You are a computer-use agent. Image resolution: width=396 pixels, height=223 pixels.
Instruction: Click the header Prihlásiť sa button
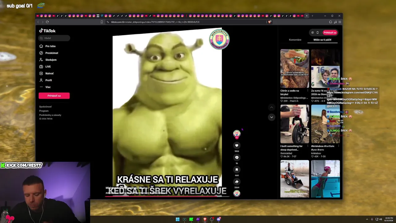pyautogui.click(x=330, y=33)
